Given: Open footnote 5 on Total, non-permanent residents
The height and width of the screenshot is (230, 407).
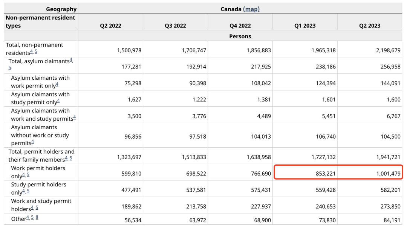Looking at the screenshot, I should tap(36, 51).
